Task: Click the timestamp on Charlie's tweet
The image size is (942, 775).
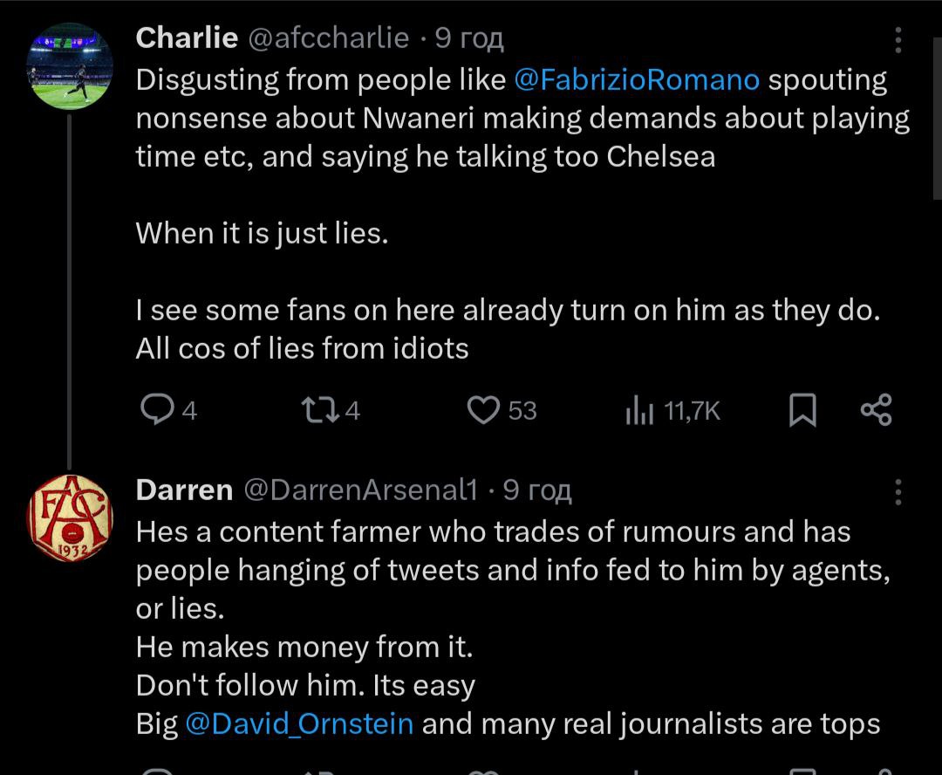Action: [469, 38]
